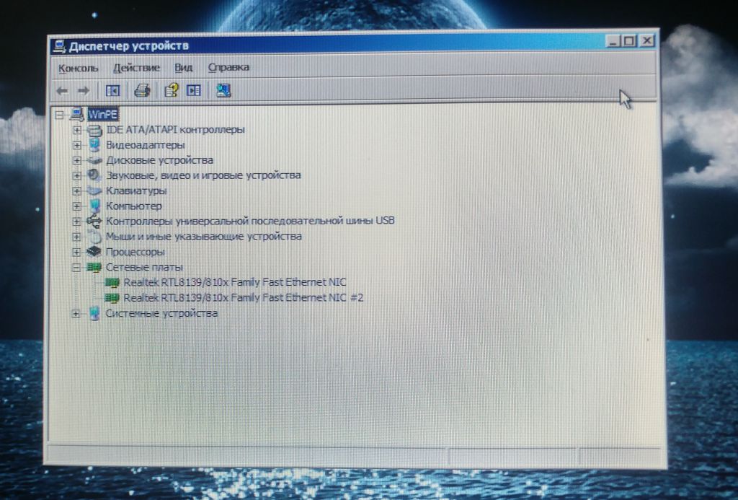Screen dimensions: 738x500
Task: Click the Print toolbar icon
Action: pos(142,90)
